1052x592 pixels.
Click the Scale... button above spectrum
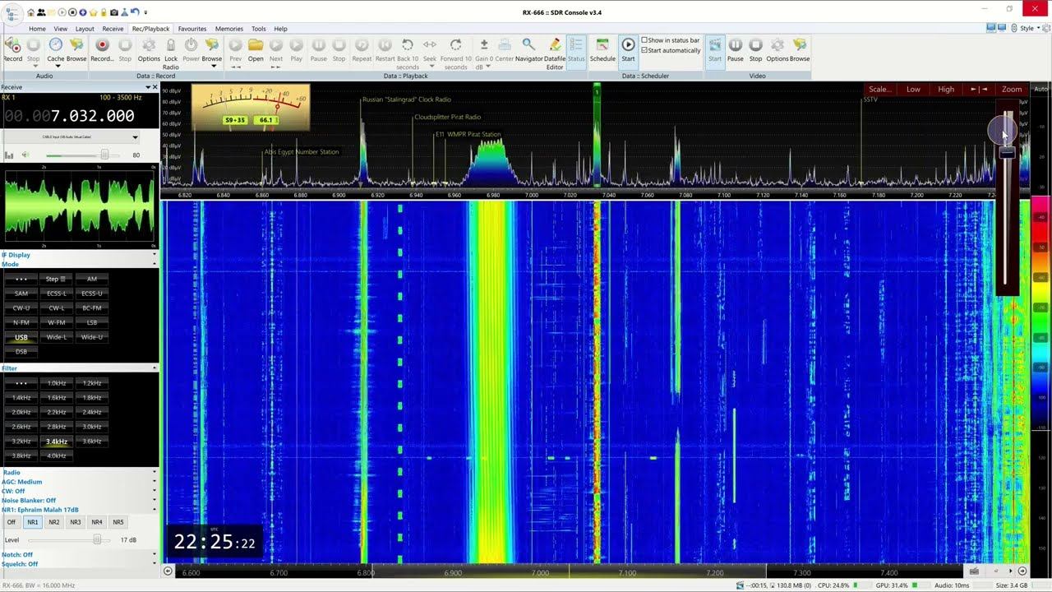click(x=879, y=89)
